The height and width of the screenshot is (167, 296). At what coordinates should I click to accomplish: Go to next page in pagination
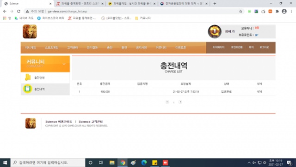(180, 102)
